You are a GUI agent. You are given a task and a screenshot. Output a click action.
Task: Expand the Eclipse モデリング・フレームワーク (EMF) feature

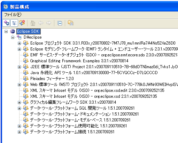19,49
